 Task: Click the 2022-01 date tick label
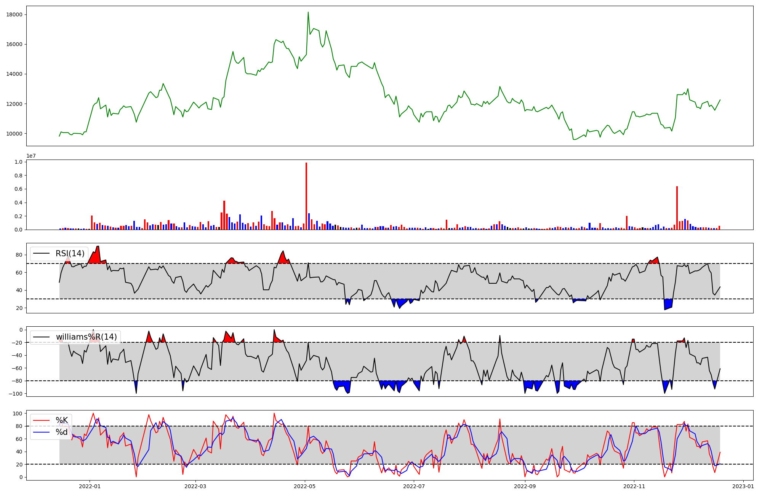coord(90,486)
